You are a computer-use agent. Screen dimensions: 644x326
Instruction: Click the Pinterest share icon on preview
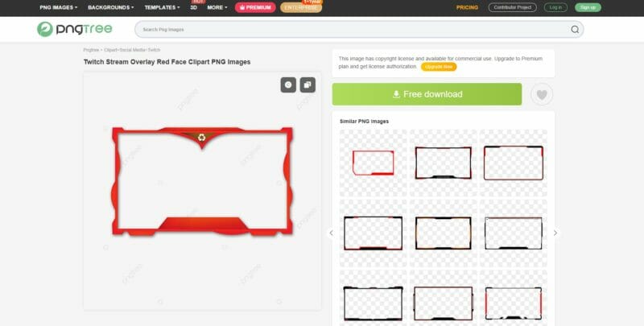point(288,85)
